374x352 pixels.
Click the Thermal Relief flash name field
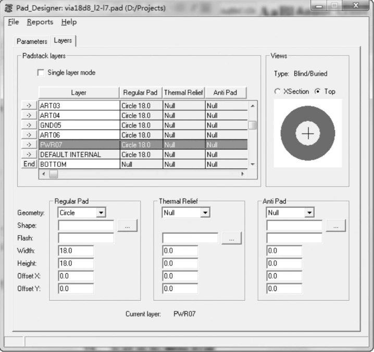pyautogui.click(x=190, y=238)
